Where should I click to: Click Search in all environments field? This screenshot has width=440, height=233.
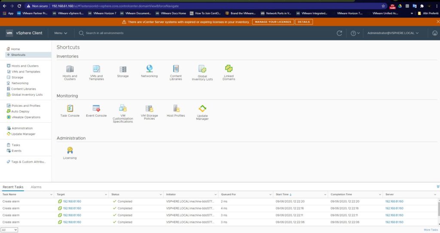tap(104, 33)
